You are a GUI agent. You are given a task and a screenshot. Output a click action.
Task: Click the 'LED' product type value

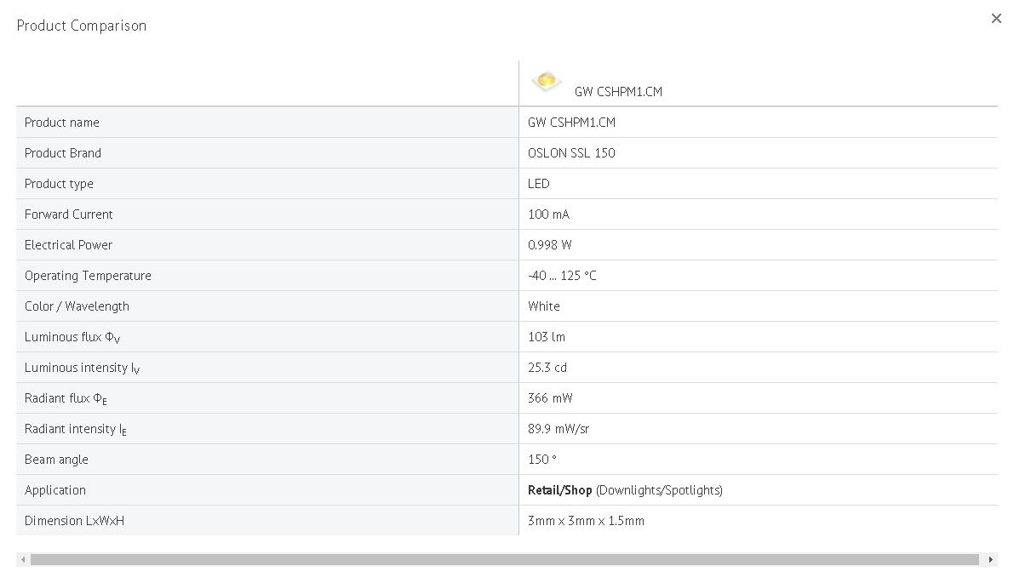pyautogui.click(x=539, y=184)
